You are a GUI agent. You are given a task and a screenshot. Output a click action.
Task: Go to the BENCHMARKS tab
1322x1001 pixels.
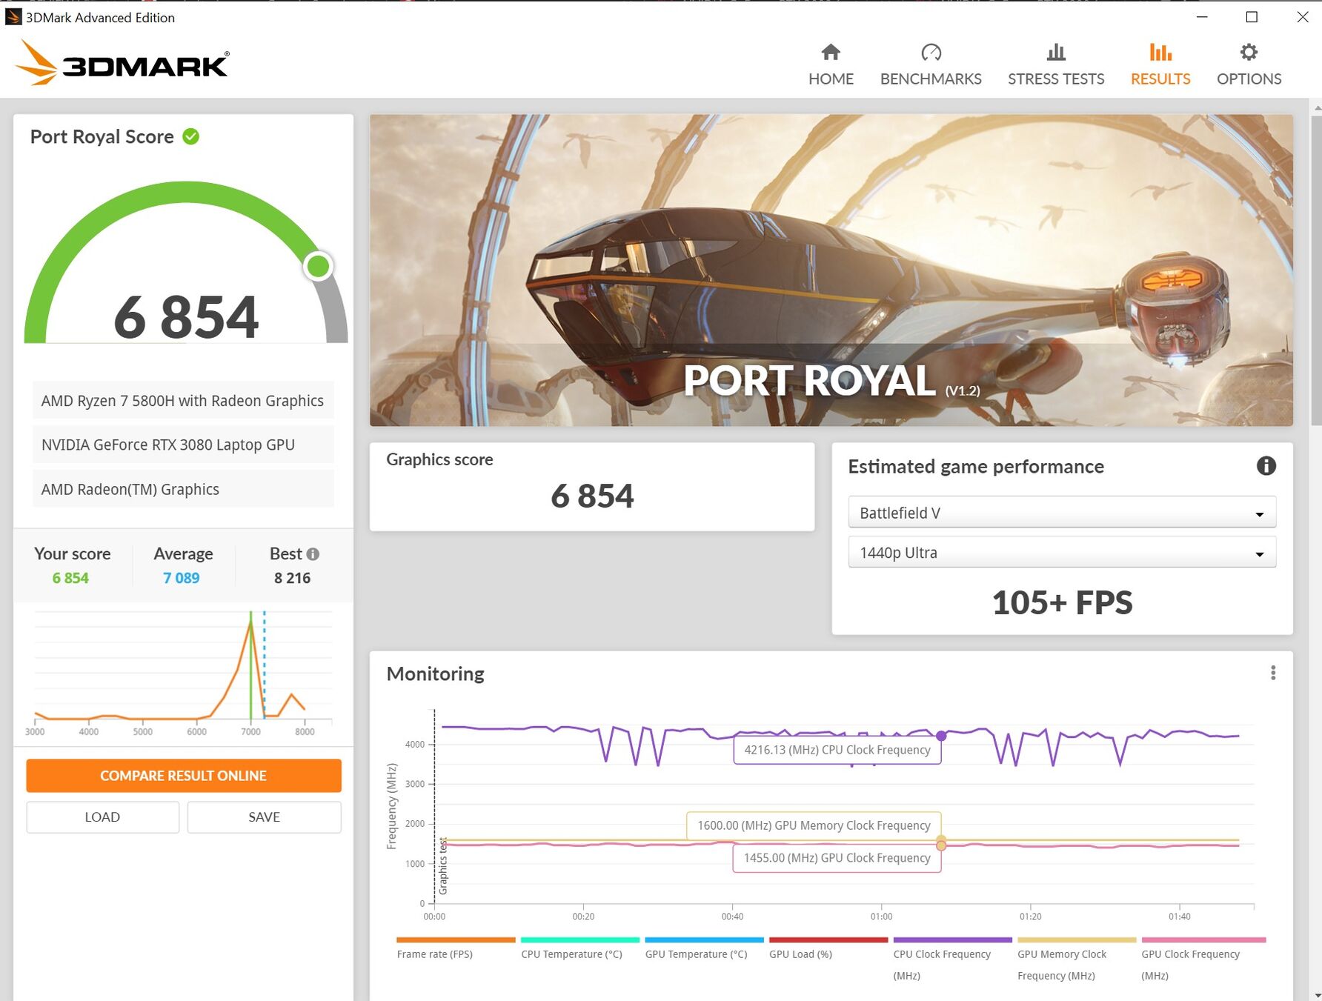point(931,64)
